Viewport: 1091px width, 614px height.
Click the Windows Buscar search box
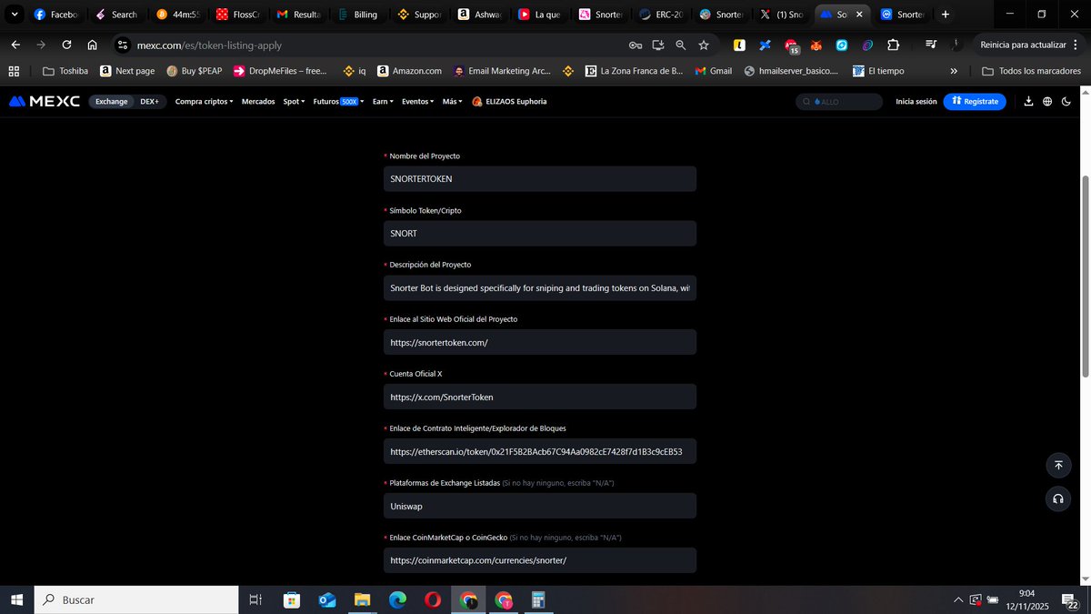[136, 600]
